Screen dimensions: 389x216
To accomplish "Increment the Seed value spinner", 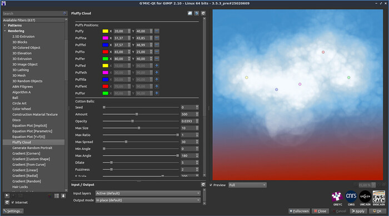I will click(197, 106).
